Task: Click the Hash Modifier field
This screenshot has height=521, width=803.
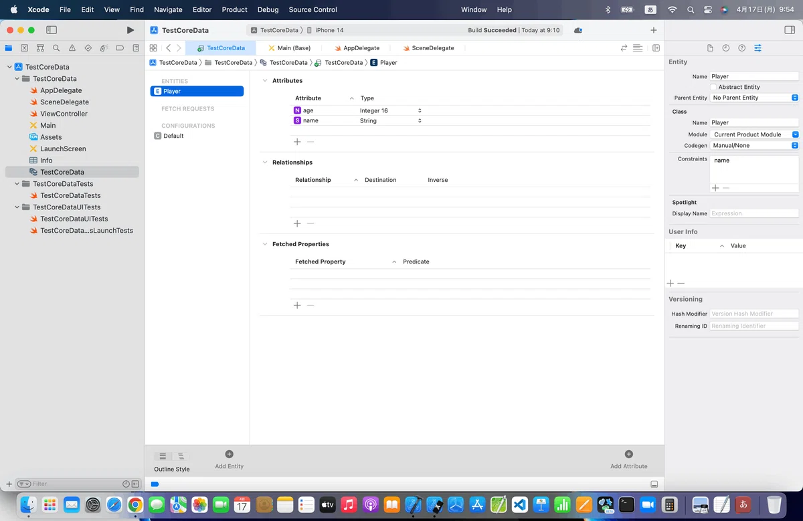Action: [x=754, y=314]
